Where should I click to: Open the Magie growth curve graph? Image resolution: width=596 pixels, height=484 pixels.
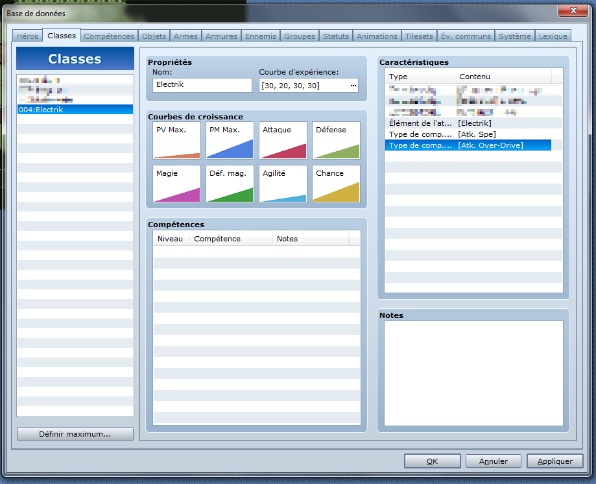tap(177, 184)
